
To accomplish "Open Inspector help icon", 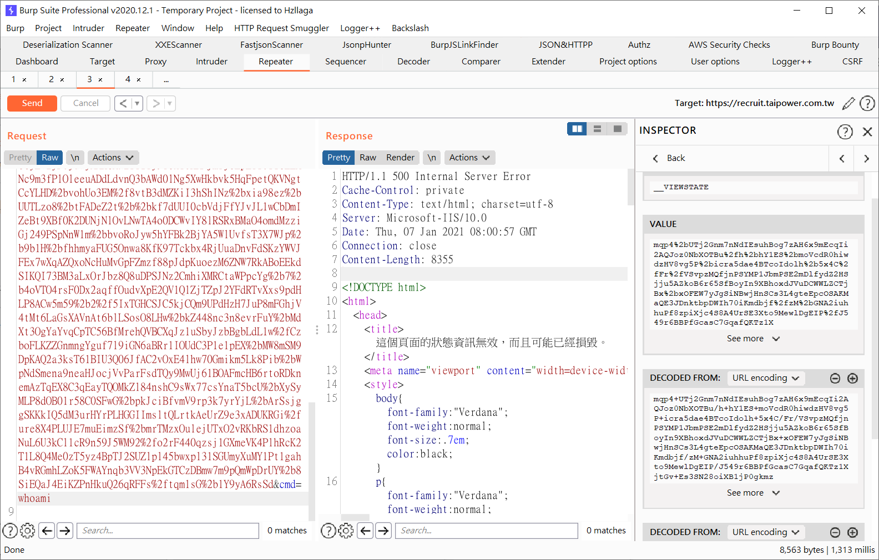I will [x=845, y=132].
